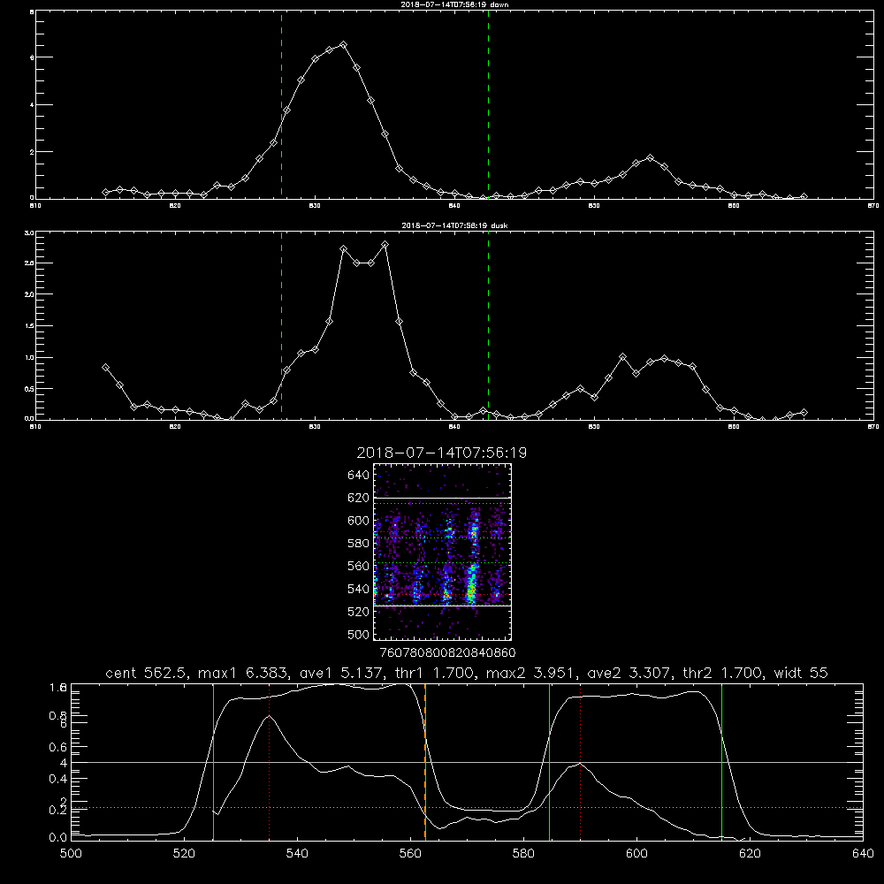Viewport: 884px width, 884px height.
Task: Click the 640 label on heatmap y-axis
Action: point(359,476)
